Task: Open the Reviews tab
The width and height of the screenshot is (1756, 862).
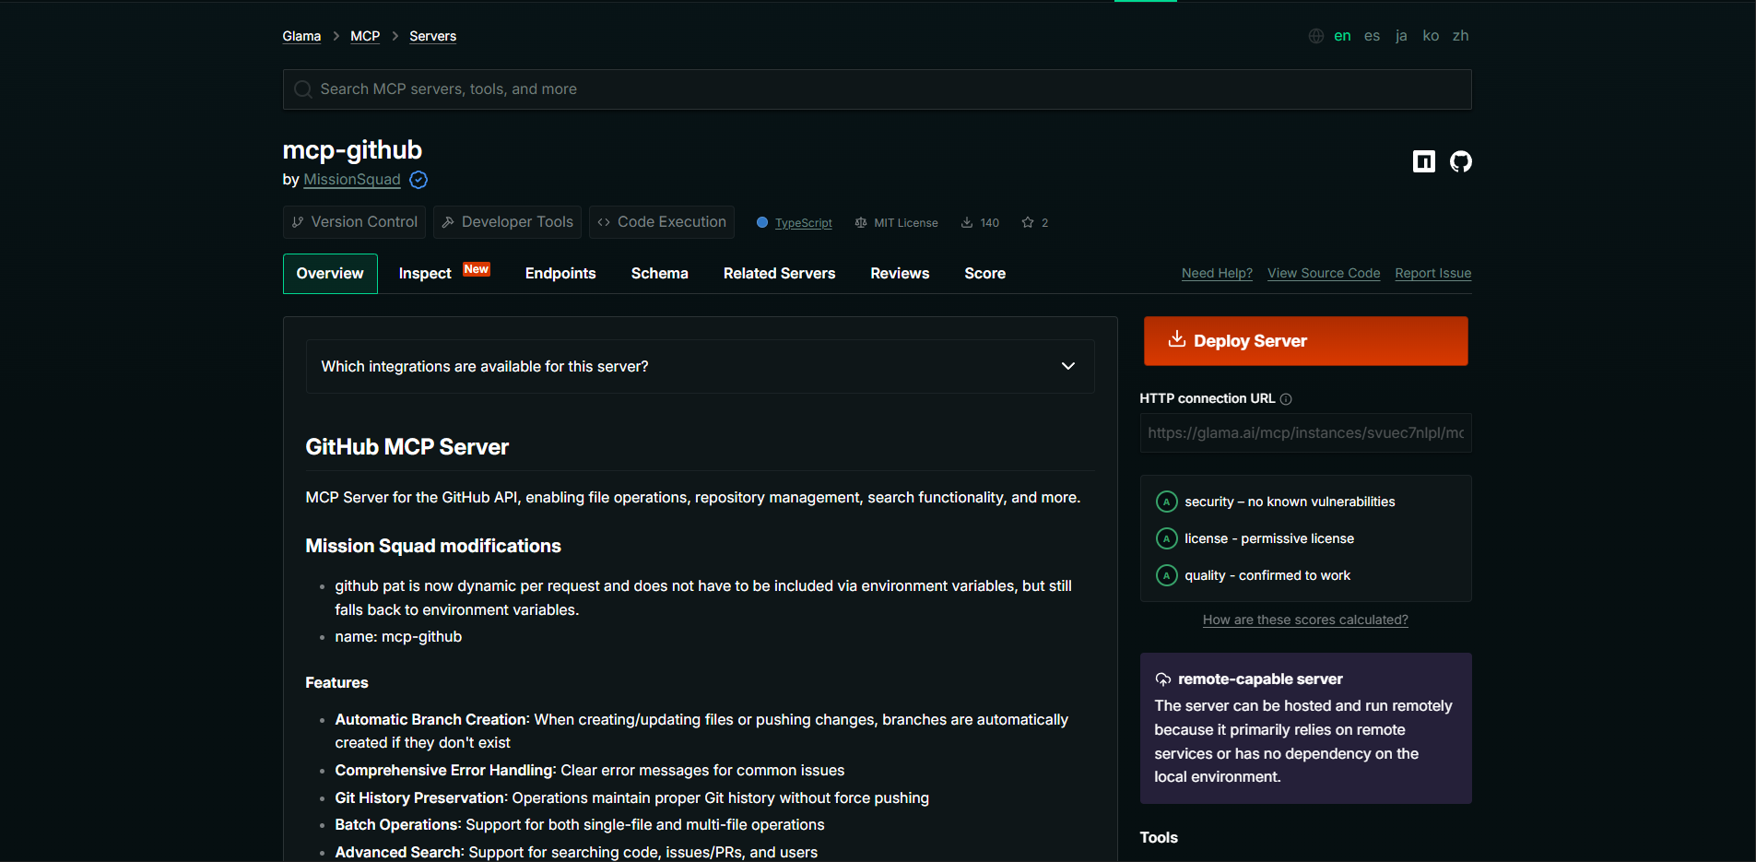Action: coord(900,273)
